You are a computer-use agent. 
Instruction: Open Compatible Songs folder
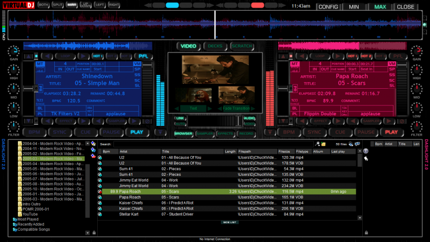coord(33,230)
